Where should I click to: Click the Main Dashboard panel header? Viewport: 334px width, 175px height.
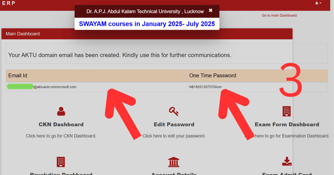point(147,34)
